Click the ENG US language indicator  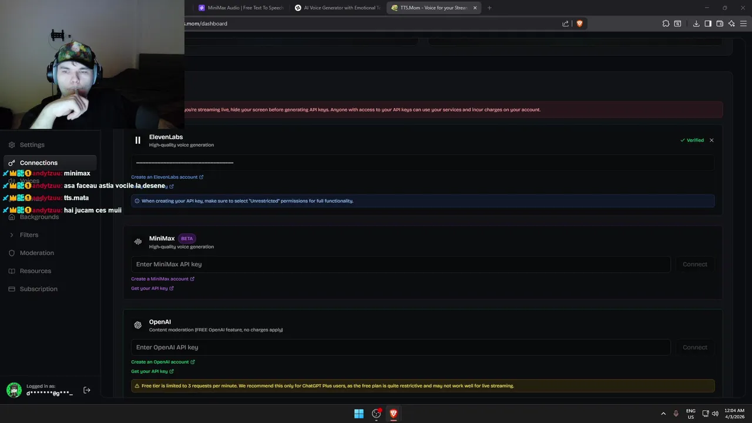[691, 414]
